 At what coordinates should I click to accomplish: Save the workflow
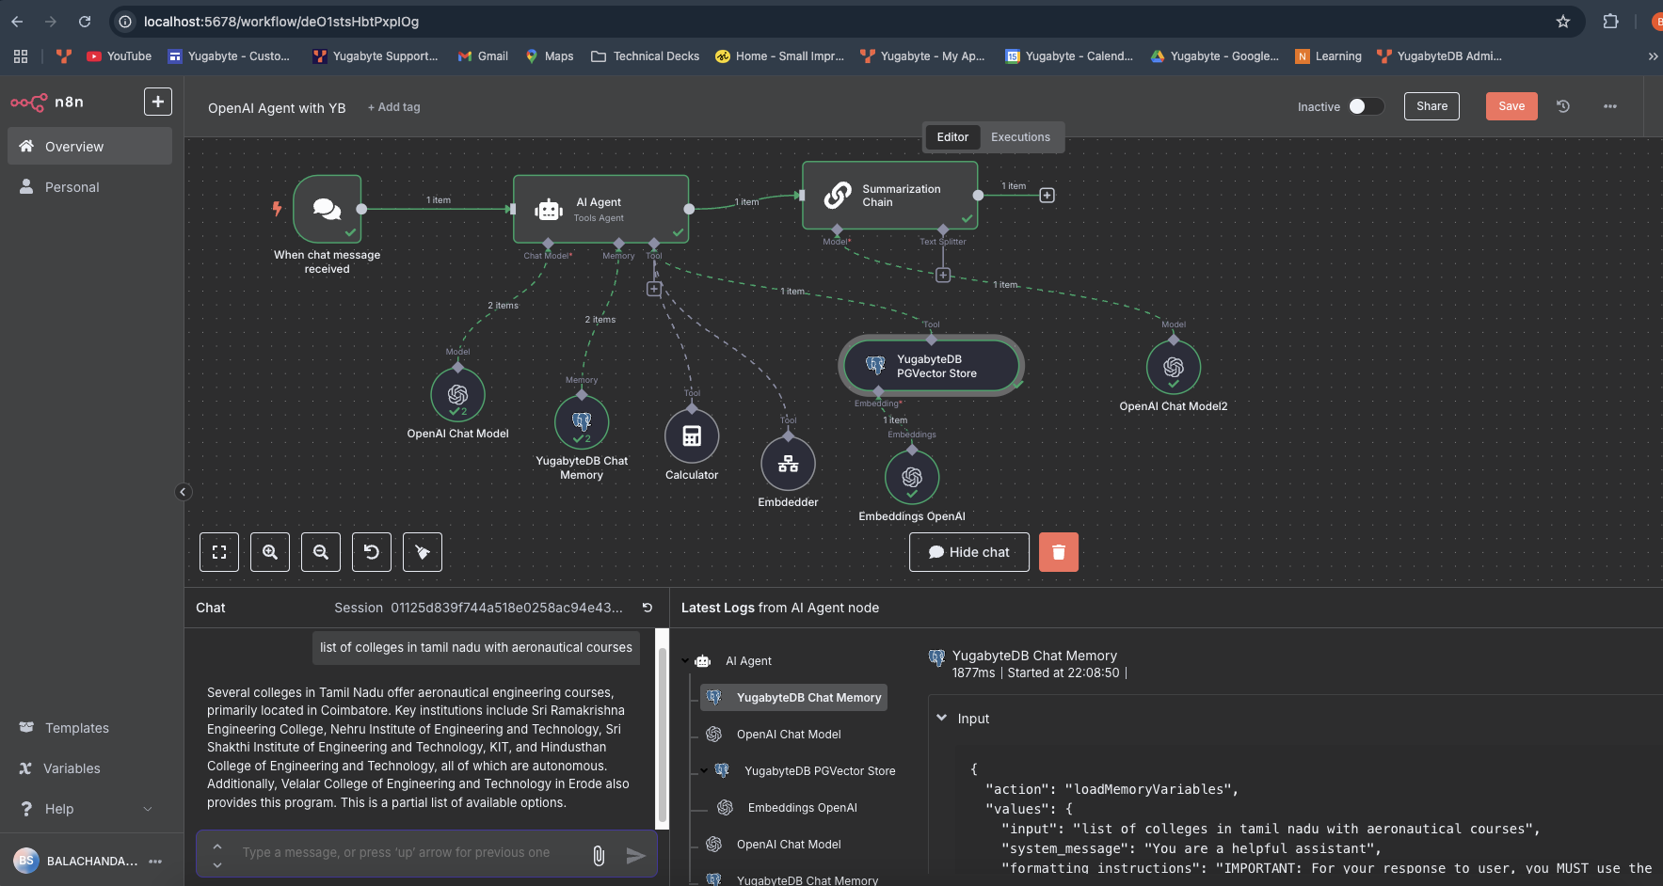1510,106
